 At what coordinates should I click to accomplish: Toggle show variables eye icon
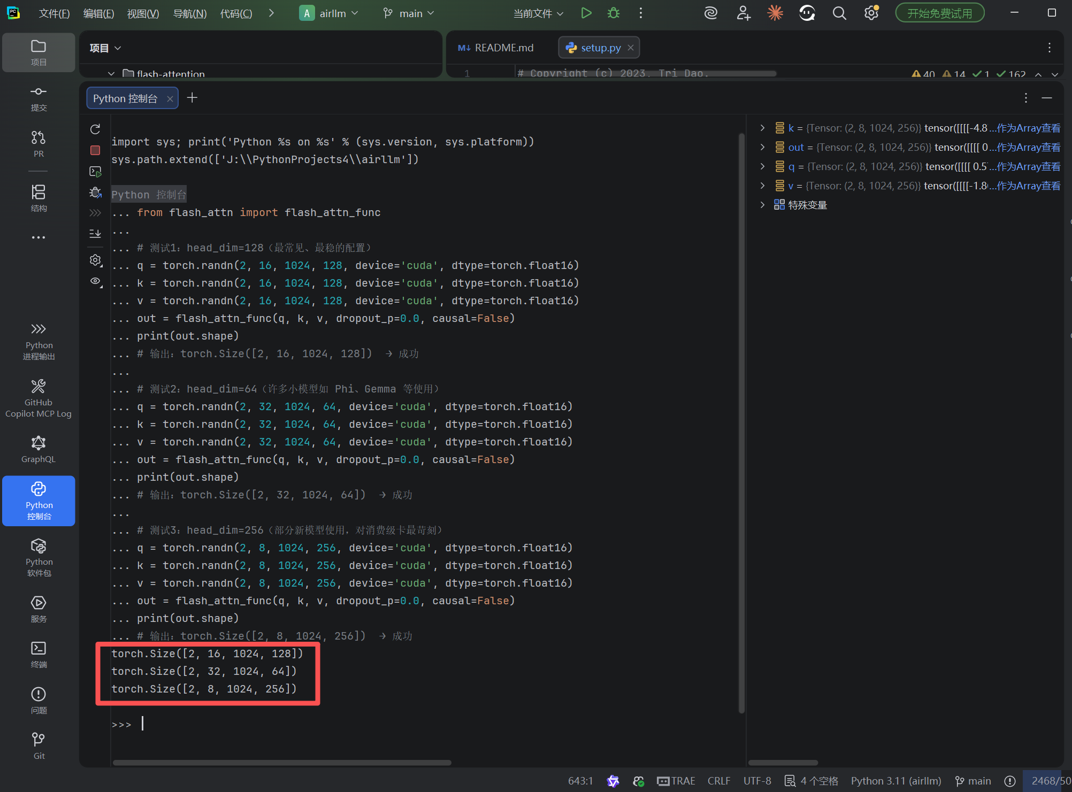pos(95,281)
